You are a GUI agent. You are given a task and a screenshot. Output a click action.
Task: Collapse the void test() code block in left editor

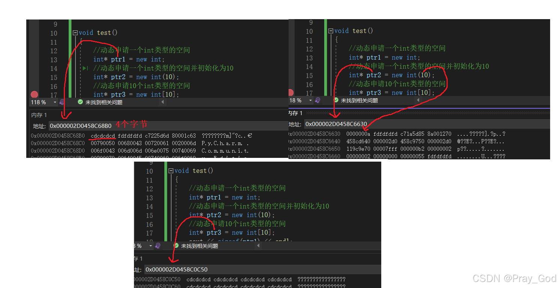click(x=75, y=33)
